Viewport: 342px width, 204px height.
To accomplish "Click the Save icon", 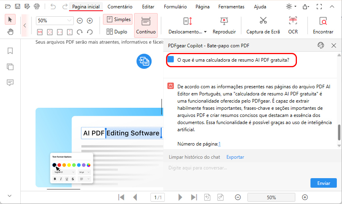I will [x=18, y=6].
